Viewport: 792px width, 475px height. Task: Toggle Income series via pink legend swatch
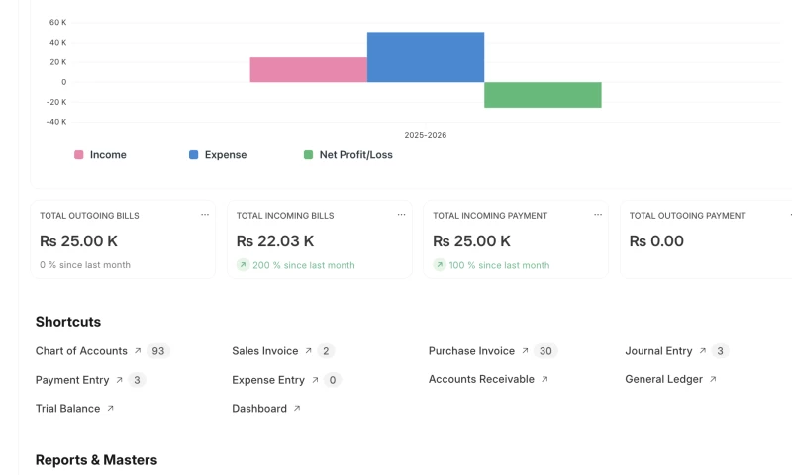[x=79, y=155]
